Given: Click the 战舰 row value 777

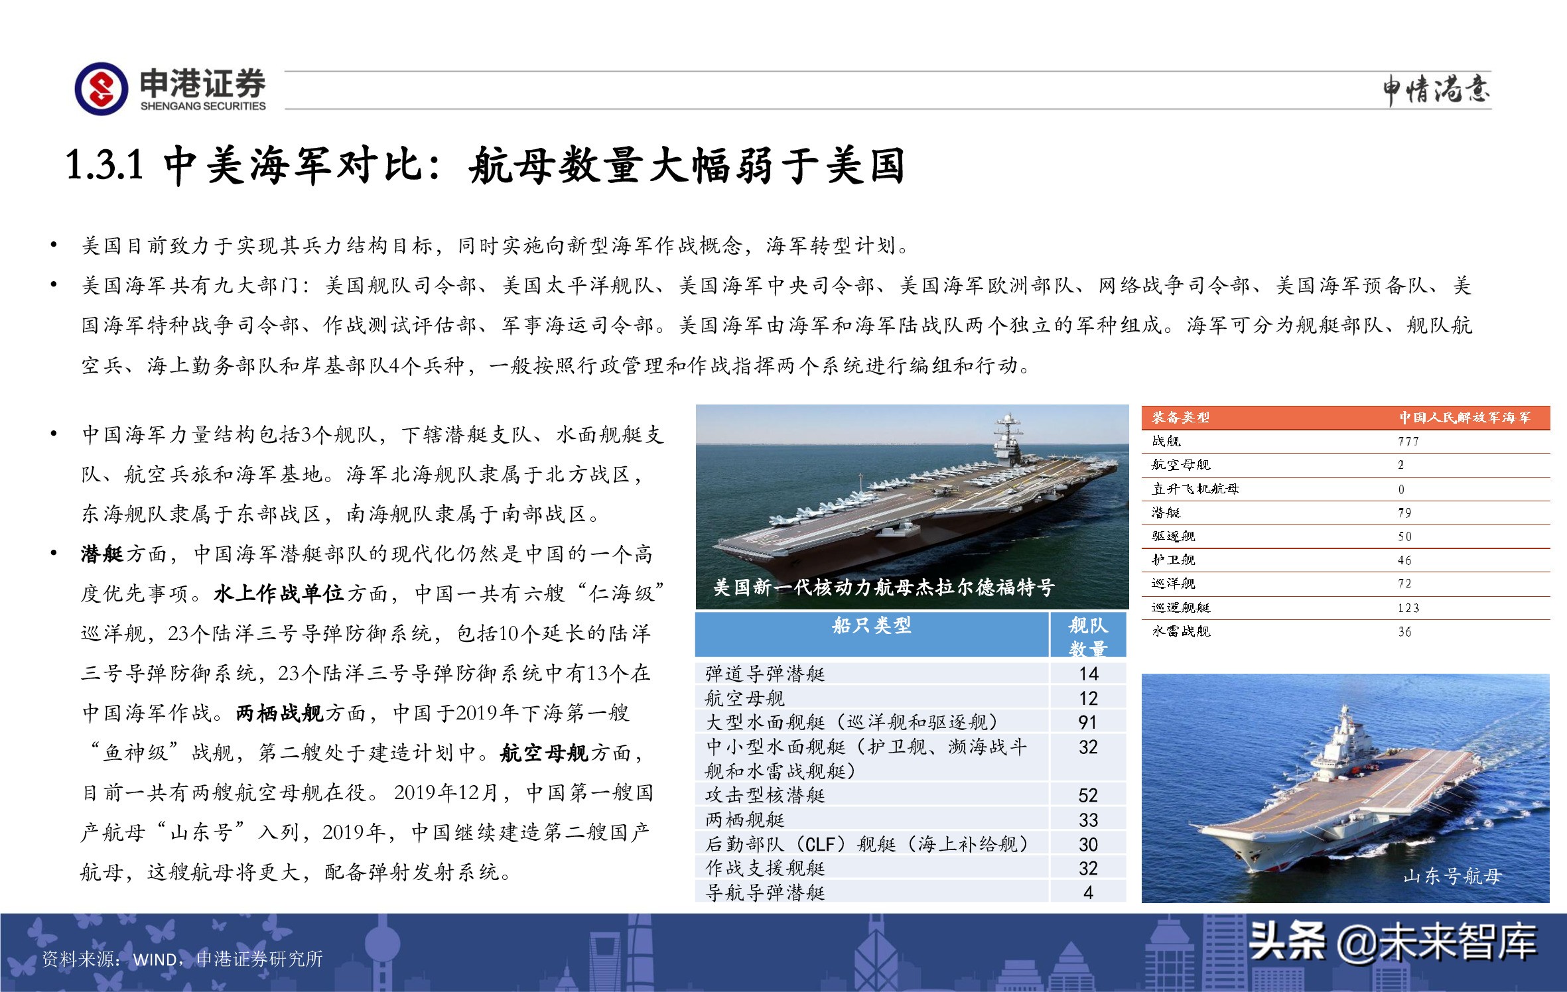Looking at the screenshot, I should point(1408,442).
